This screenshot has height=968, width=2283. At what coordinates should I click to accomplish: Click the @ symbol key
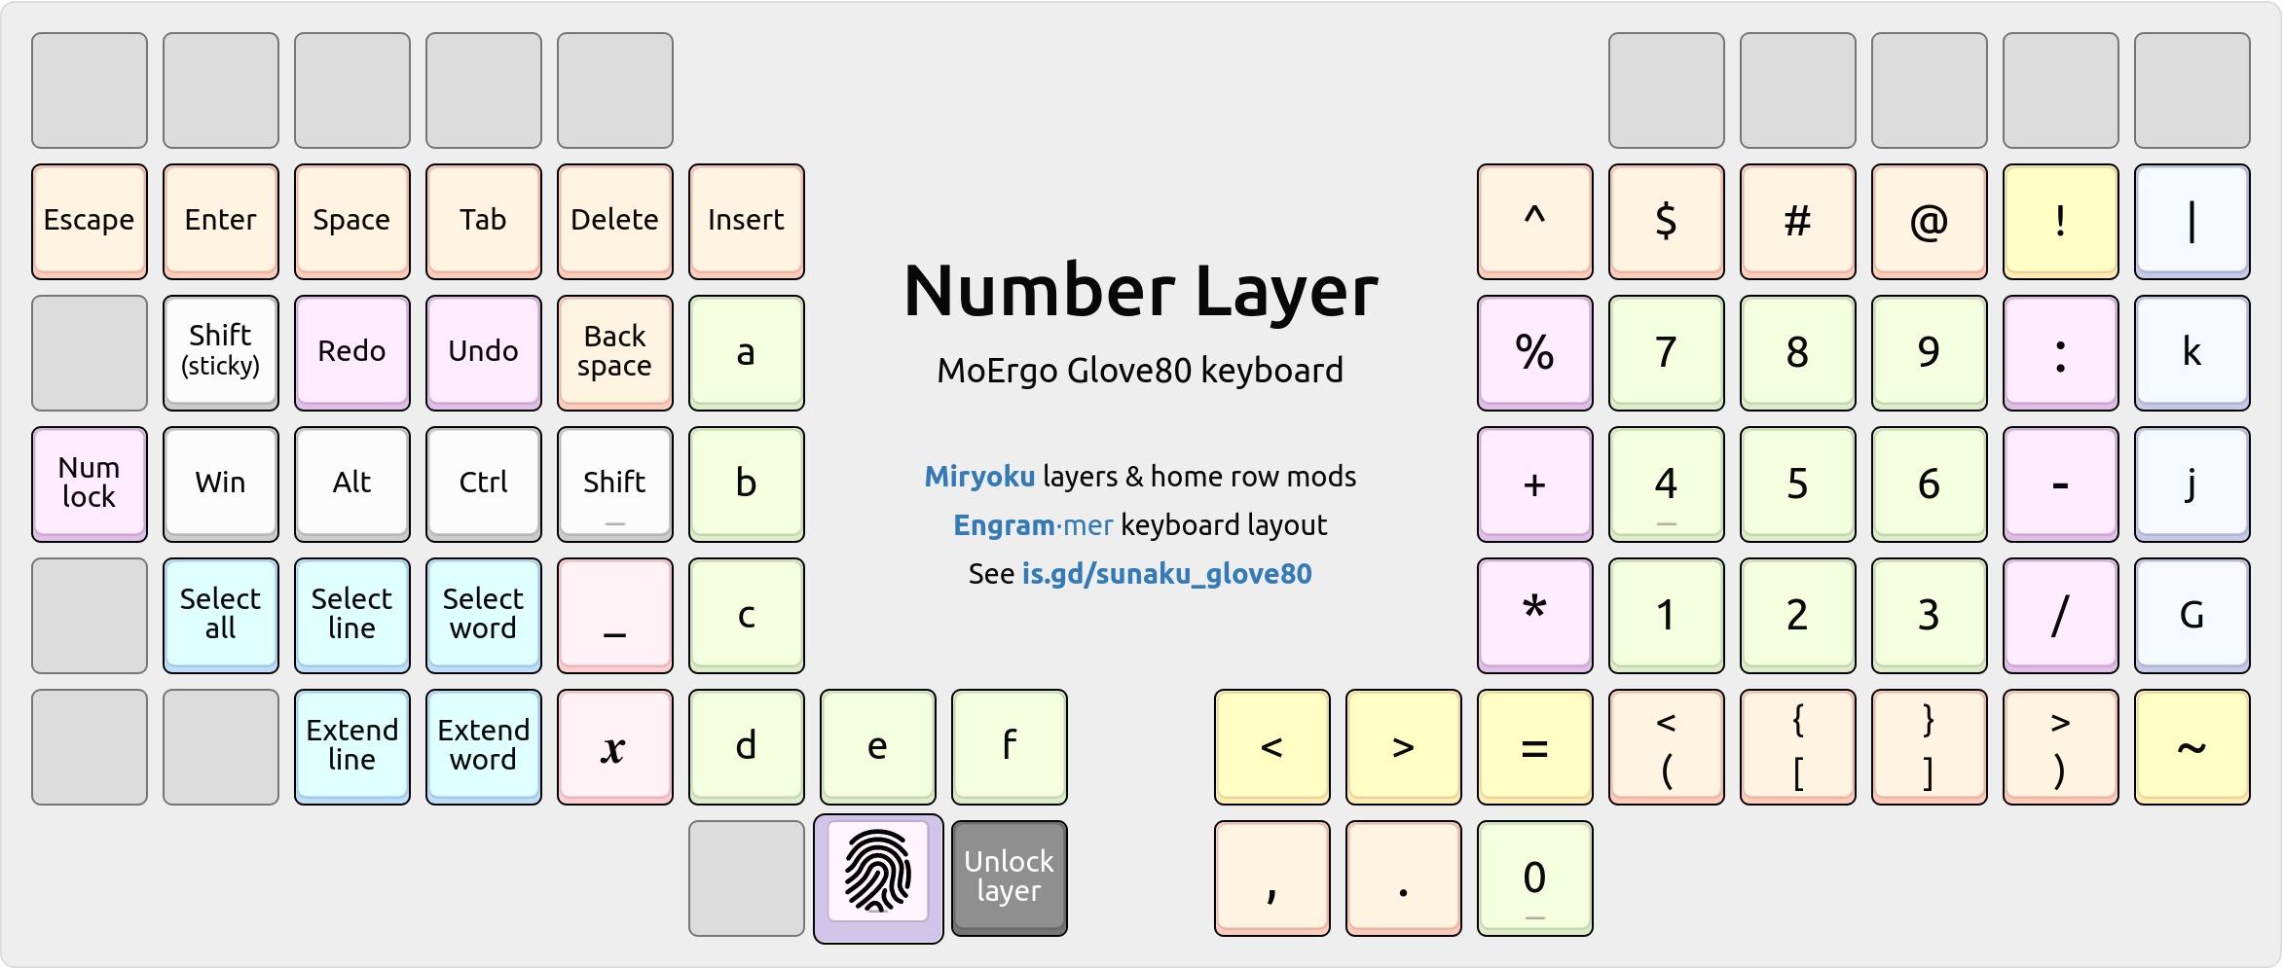(1930, 222)
